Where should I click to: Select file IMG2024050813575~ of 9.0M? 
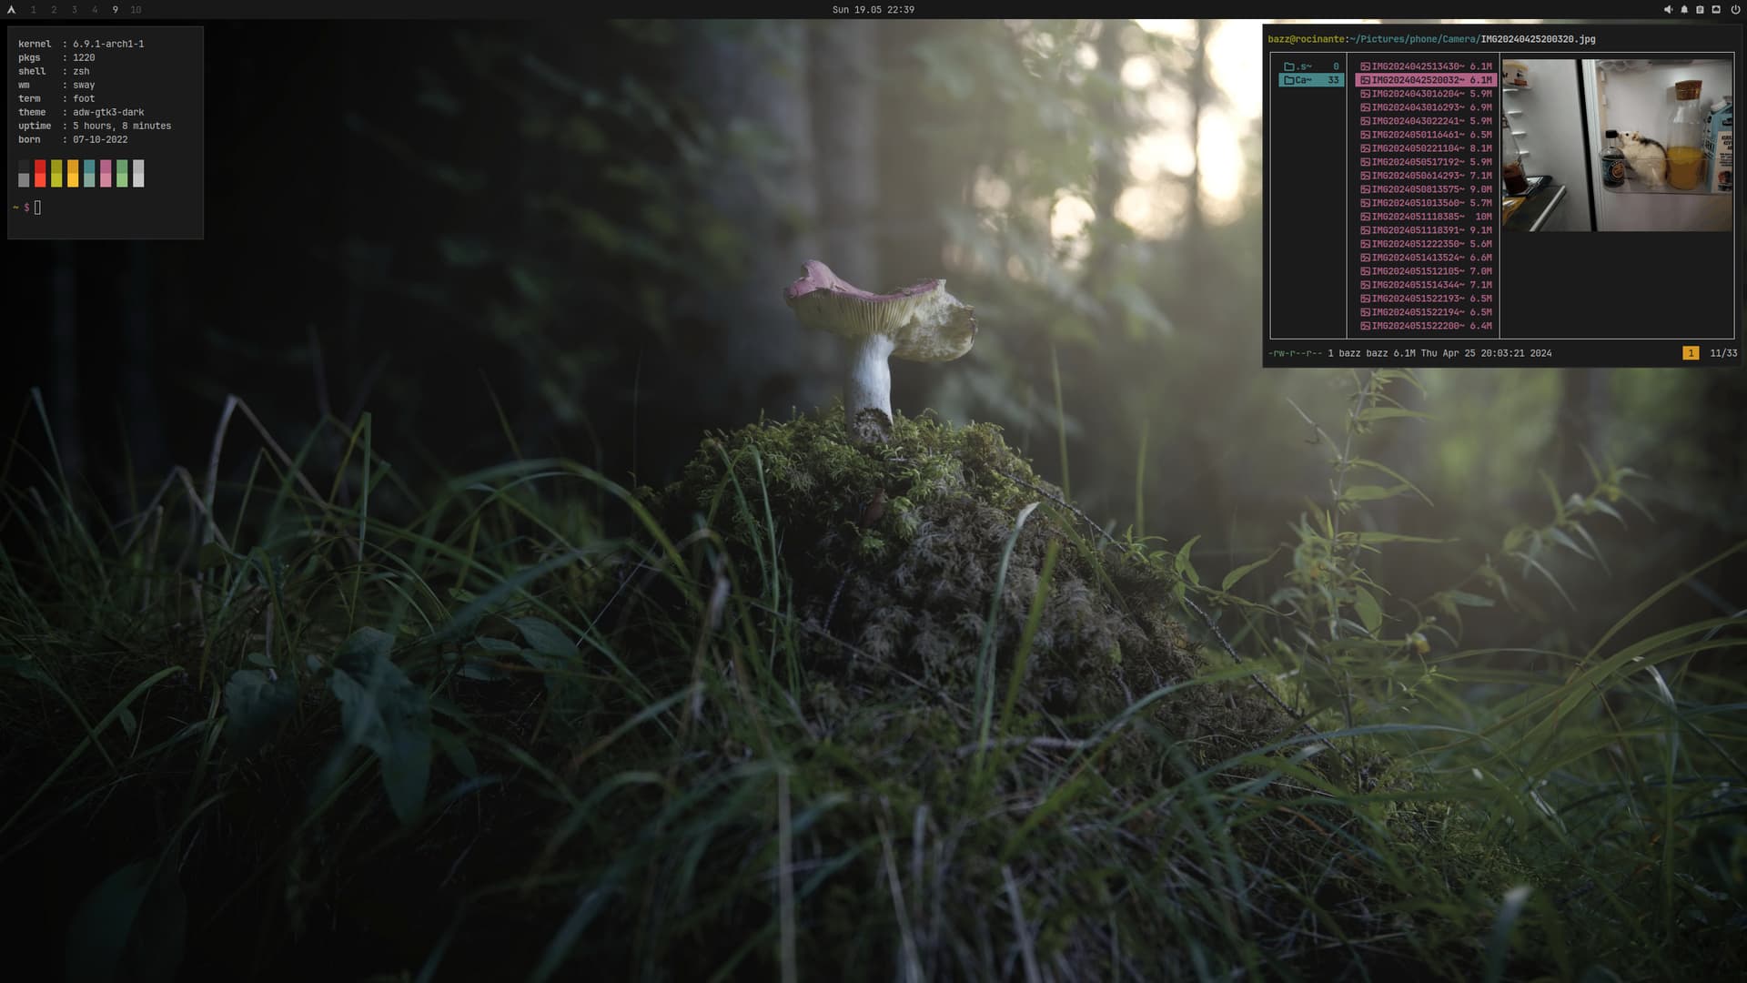[1425, 189]
